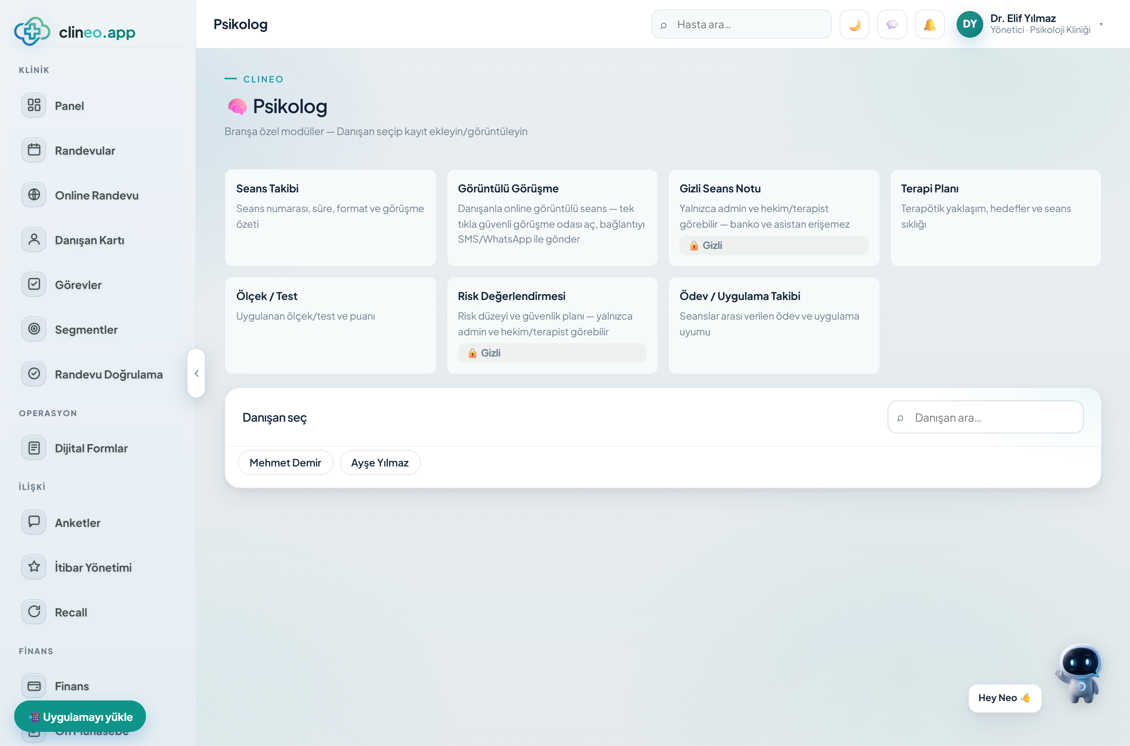
Task: Expand the Dr. Elif Yılmaz account dropdown
Action: click(x=1101, y=24)
